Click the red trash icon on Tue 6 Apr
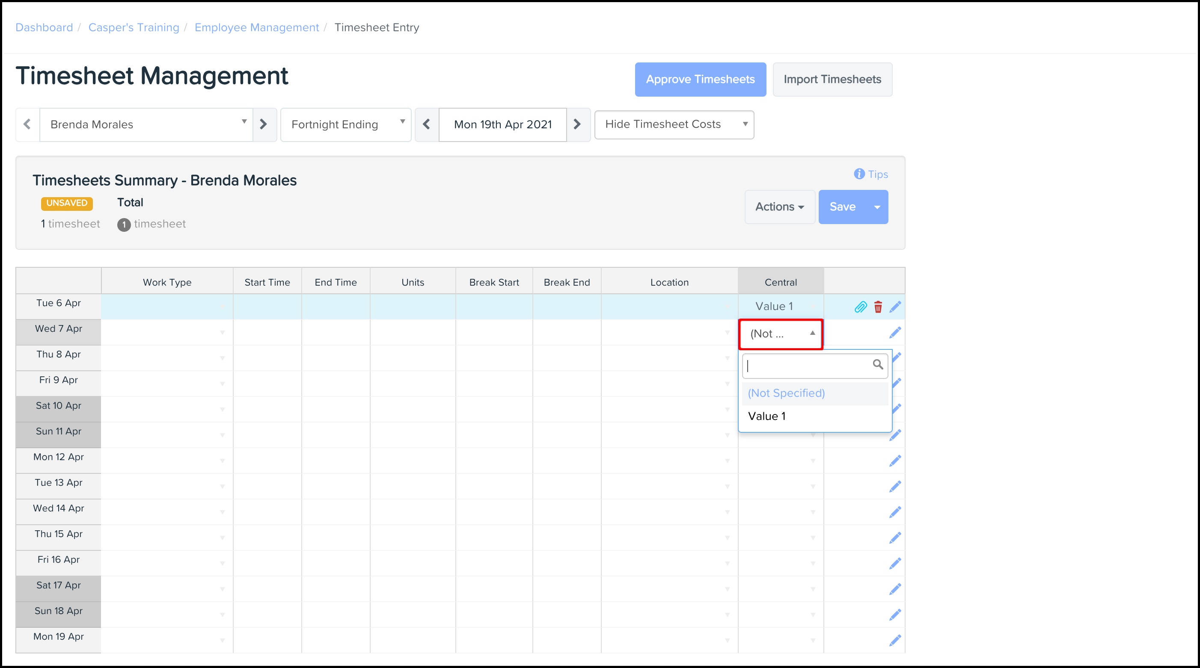Viewport: 1200px width, 668px height. click(878, 307)
